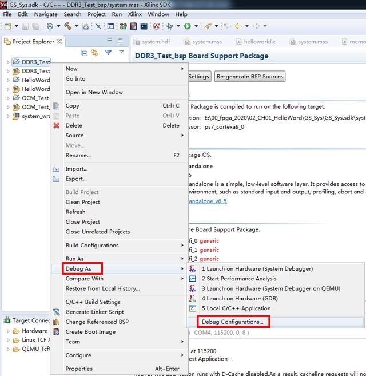Expand the Hardware node in Target Connections
Image resolution: width=366 pixels, height=376 pixels.
[x=8, y=331]
